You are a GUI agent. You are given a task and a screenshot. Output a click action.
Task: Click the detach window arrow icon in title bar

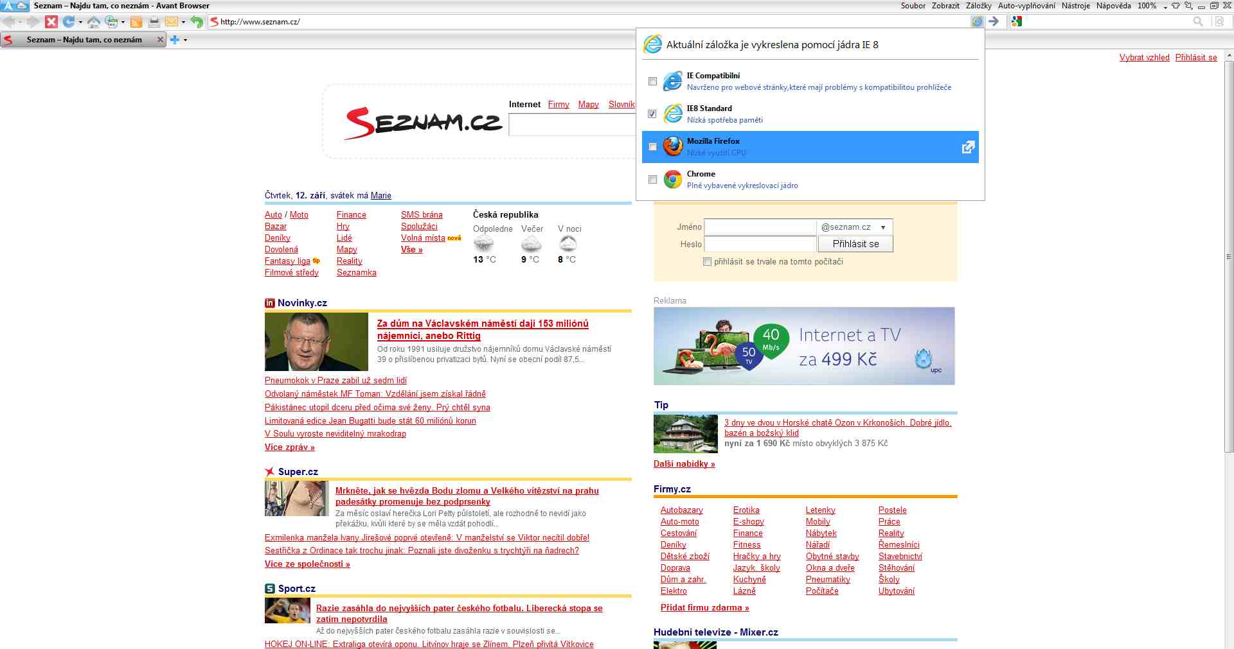click(x=1188, y=6)
